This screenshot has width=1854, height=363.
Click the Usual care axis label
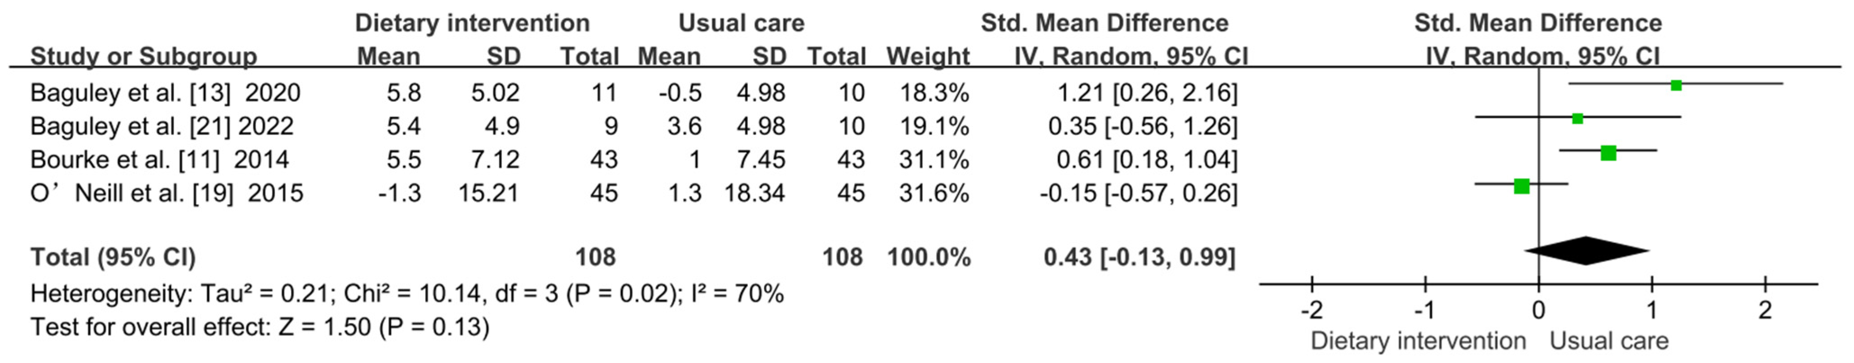(1608, 341)
